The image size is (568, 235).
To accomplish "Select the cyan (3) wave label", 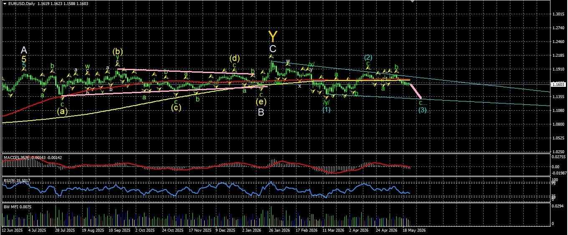I will click(422, 110).
